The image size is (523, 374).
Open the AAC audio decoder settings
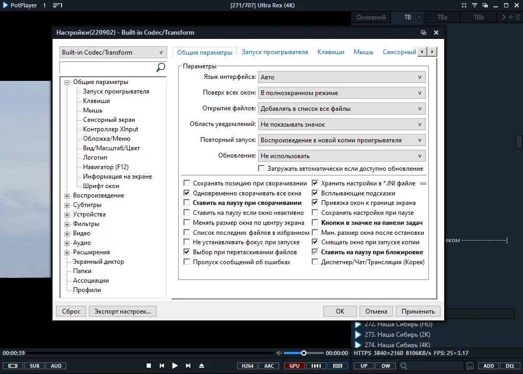coord(270,366)
